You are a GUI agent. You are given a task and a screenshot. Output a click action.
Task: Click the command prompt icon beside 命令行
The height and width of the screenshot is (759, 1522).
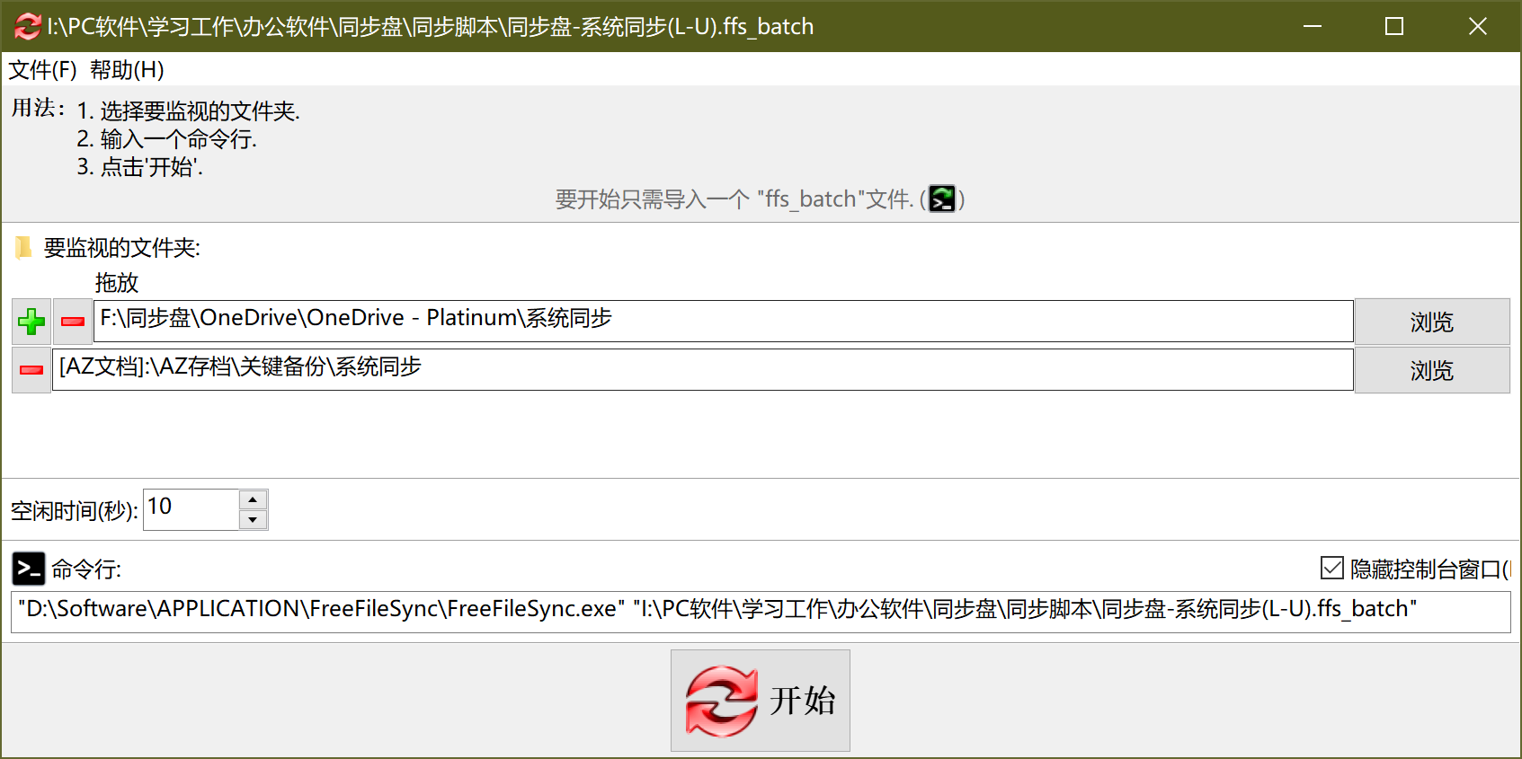tap(29, 569)
